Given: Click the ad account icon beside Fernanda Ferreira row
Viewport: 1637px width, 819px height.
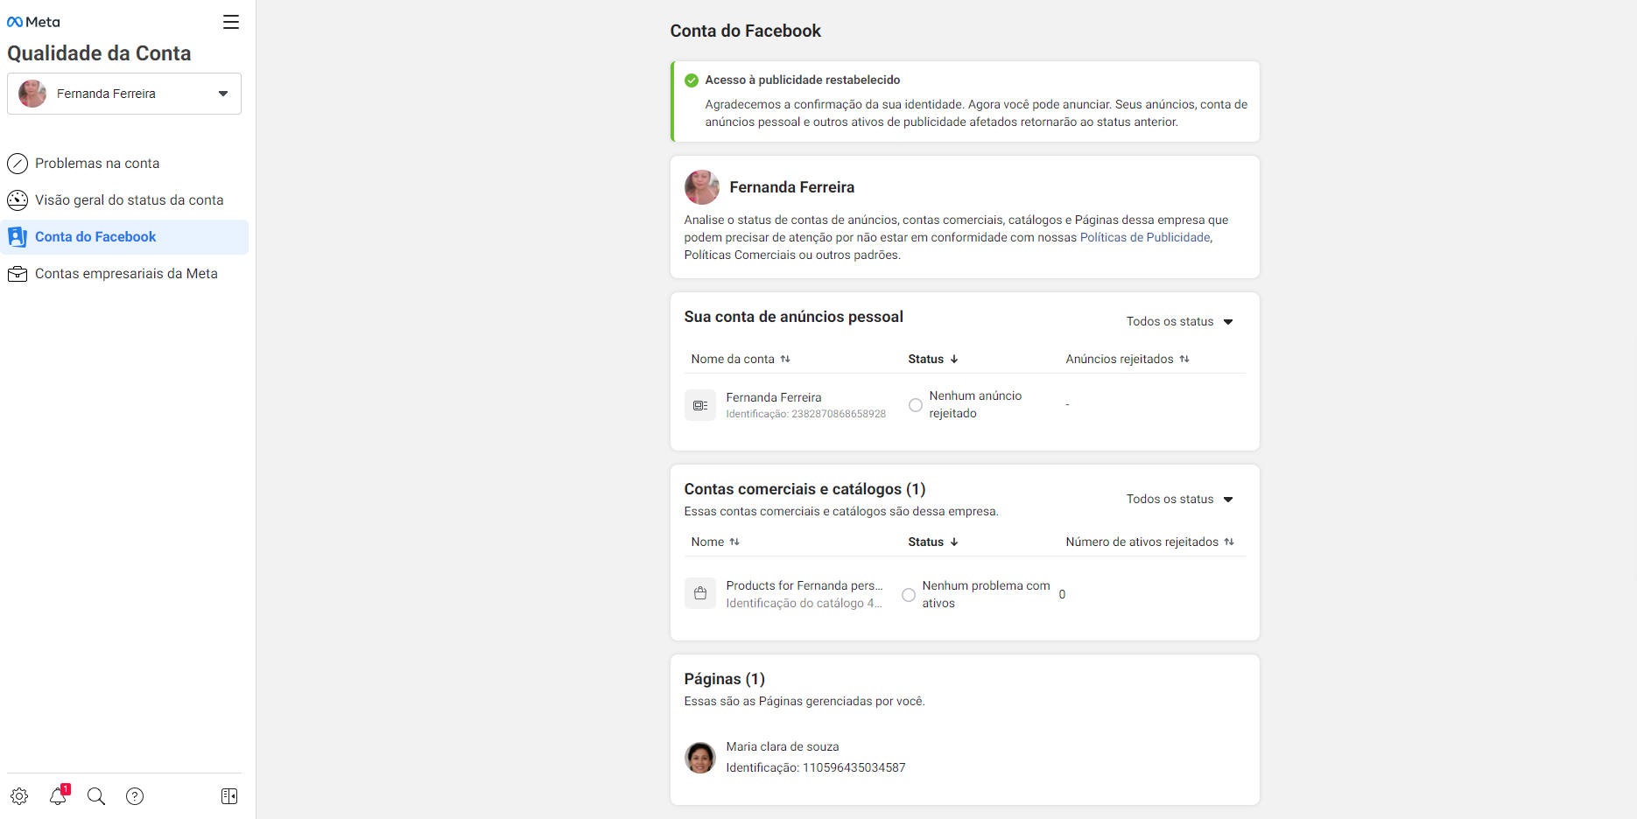Looking at the screenshot, I should [x=700, y=405].
